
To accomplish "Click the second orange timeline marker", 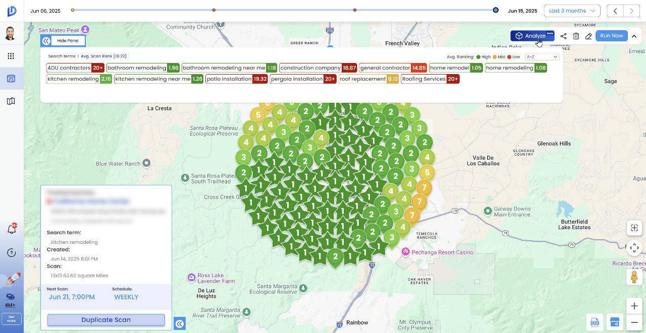I will (x=355, y=10).
